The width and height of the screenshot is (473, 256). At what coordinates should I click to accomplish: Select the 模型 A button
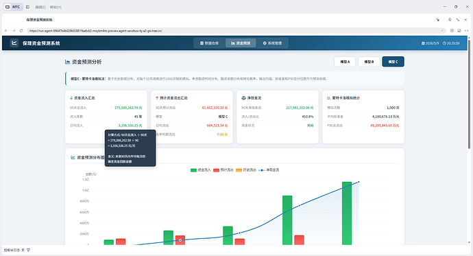(345, 62)
